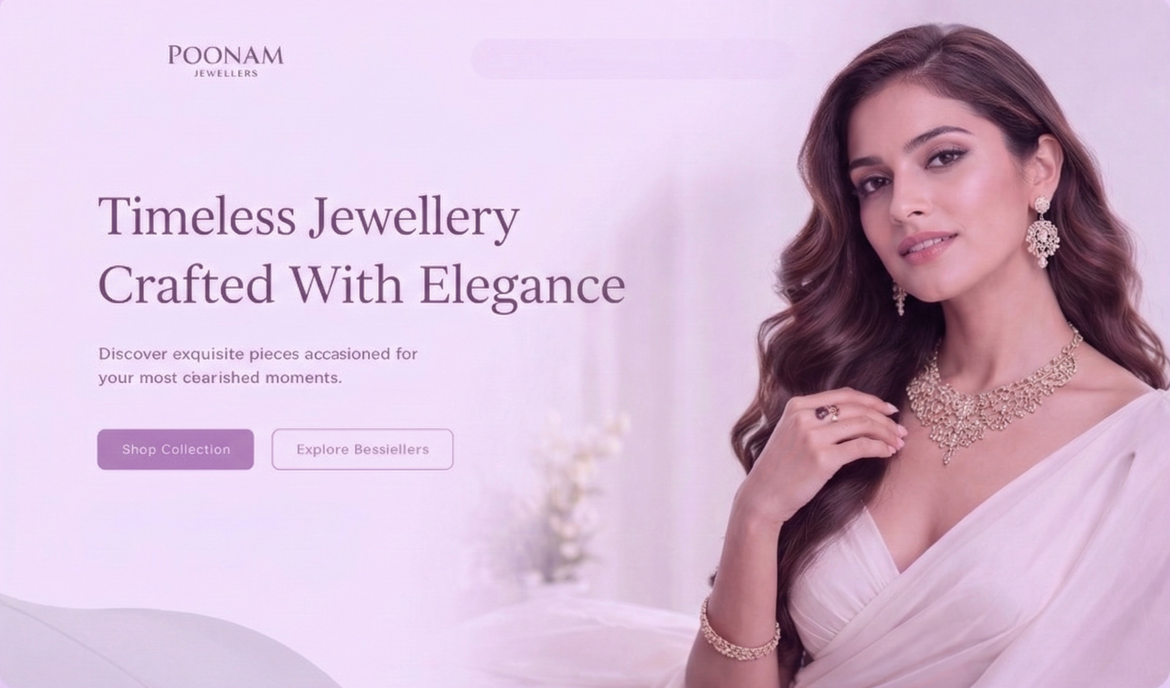Click the Discover exquisite pieces tagline text
Screen dimensions: 1170x688
pyautogui.click(x=258, y=354)
